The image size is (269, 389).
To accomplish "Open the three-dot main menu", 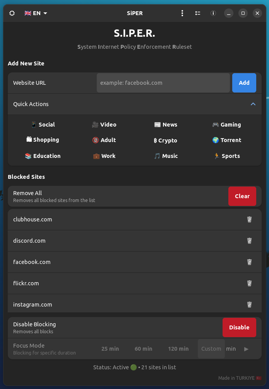I will pos(182,13).
